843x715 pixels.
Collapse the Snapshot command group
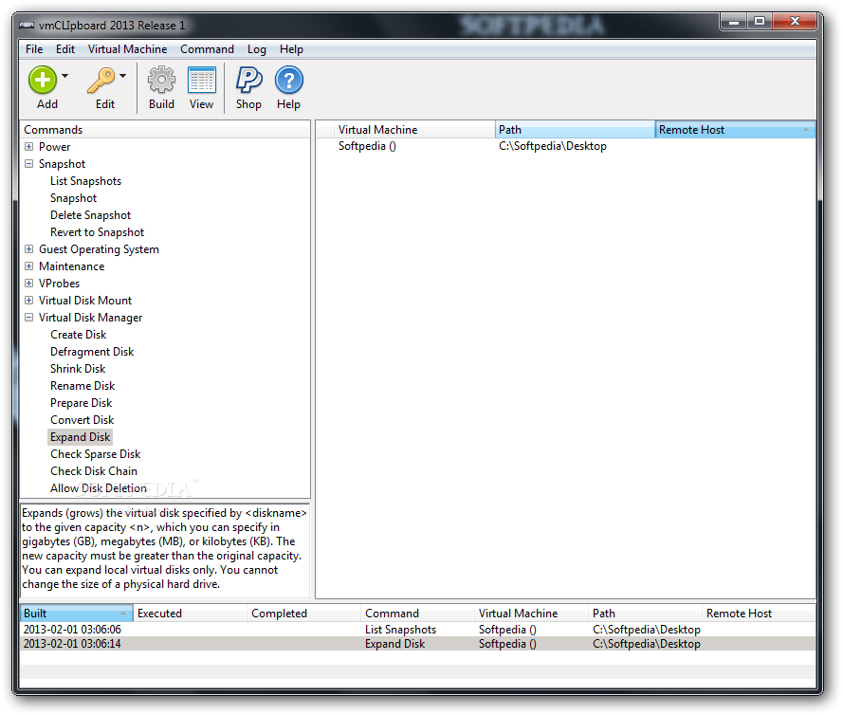(29, 164)
